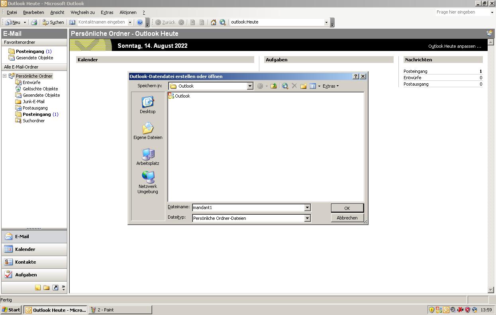
Task: Click the Entwürfe link under Nachrichten
Action: click(412, 78)
